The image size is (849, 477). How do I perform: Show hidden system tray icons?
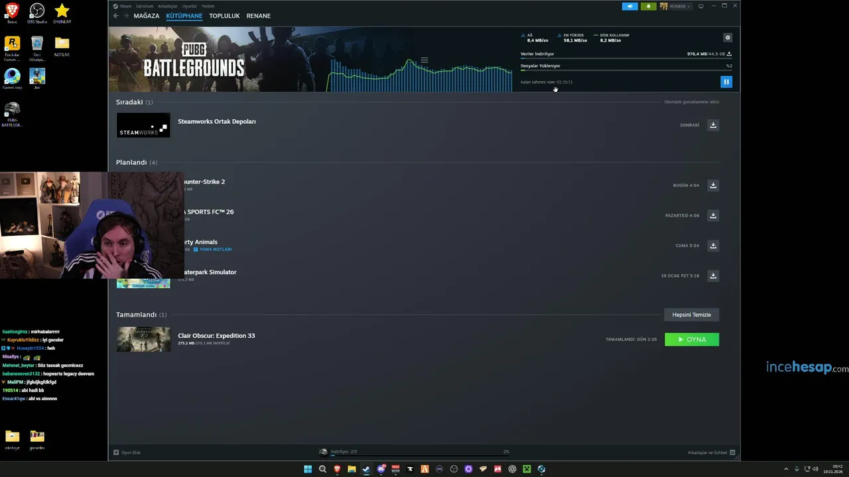[787, 469]
